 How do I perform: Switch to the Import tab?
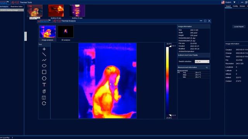pos(228,6)
